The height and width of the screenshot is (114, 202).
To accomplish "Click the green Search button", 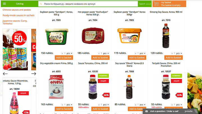I will pyautogui.click(x=145, y=4).
